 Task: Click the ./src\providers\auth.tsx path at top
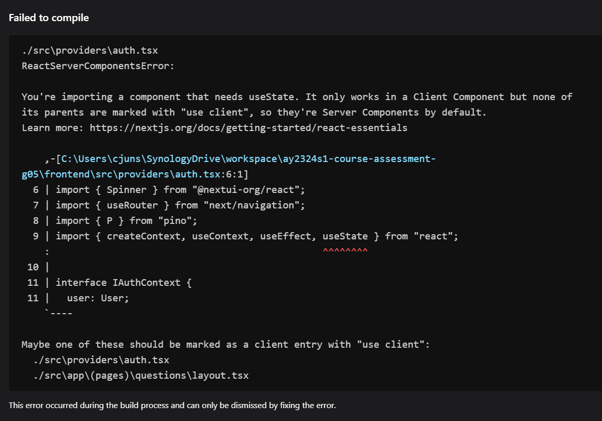point(89,50)
